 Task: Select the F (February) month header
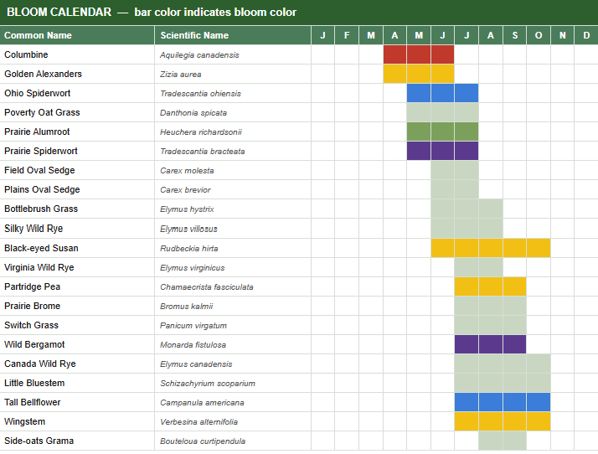347,35
